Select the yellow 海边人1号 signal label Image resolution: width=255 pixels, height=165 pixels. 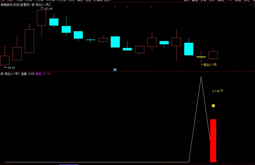(210, 65)
